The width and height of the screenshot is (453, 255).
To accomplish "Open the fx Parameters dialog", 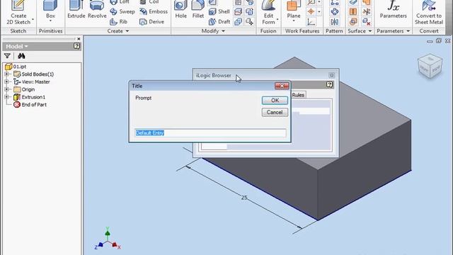I will pyautogui.click(x=394, y=9).
